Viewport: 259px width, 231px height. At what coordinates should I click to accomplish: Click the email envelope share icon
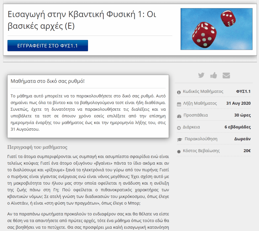coord(226,75)
